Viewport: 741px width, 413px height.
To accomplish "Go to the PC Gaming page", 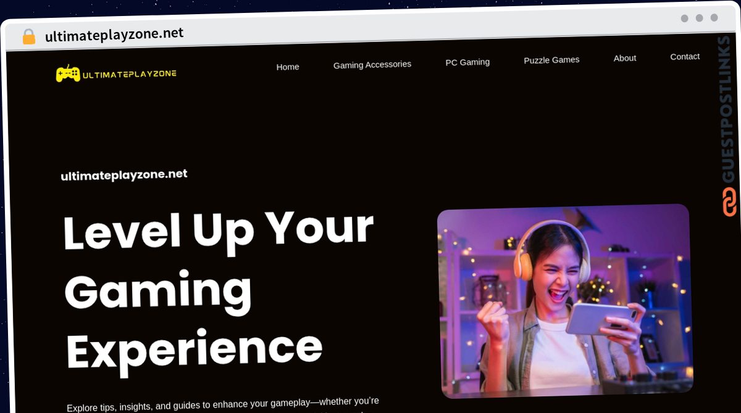I will [467, 62].
